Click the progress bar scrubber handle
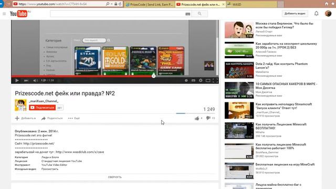The height and width of the screenshot is (189, 336). coord(153,76)
